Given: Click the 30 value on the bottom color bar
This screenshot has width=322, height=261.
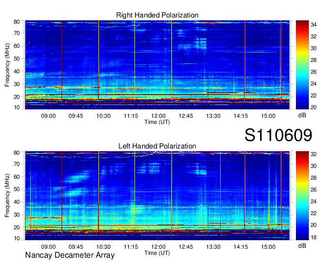Looking at the screenshot, I should coord(313,166).
